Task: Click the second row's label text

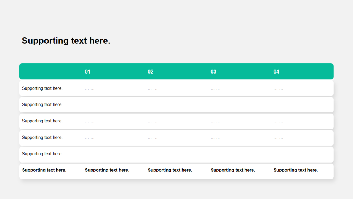Action: (42, 104)
